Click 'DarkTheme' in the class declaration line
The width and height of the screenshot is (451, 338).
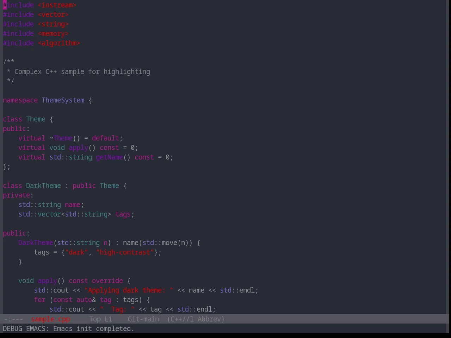[x=43, y=186]
